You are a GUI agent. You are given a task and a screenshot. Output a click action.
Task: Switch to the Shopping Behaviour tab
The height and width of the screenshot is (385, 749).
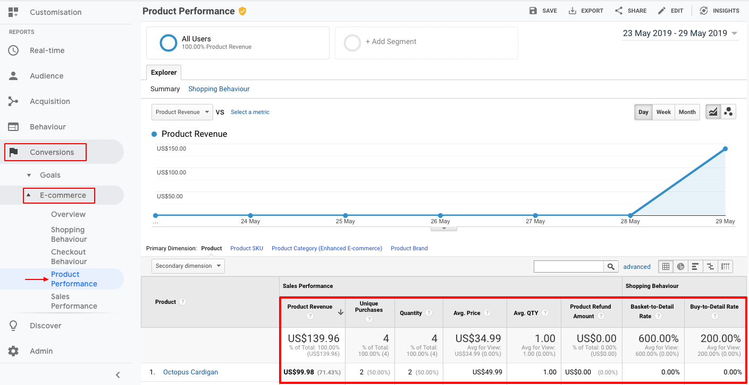tap(218, 89)
